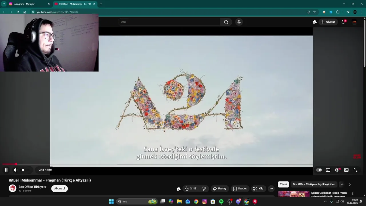Click the page vertical scrollbar
This screenshot has width=366, height=206.
click(364, 43)
